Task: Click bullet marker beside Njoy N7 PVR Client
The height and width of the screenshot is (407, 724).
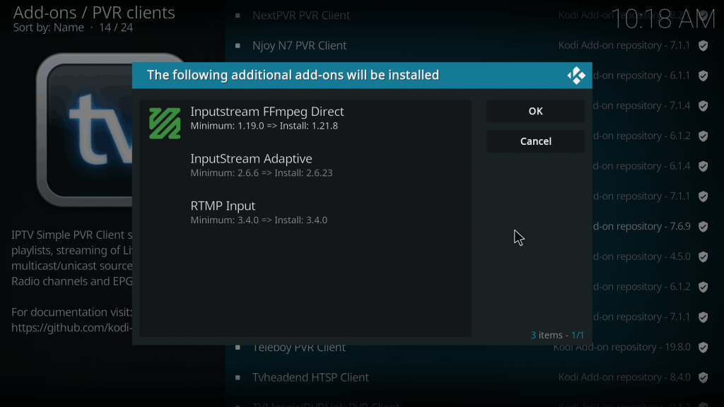Action: (x=238, y=46)
